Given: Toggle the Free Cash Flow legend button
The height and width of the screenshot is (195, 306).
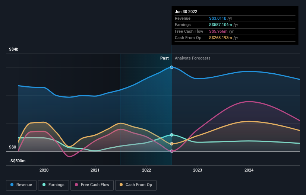Looking at the screenshot, I should [x=92, y=185].
